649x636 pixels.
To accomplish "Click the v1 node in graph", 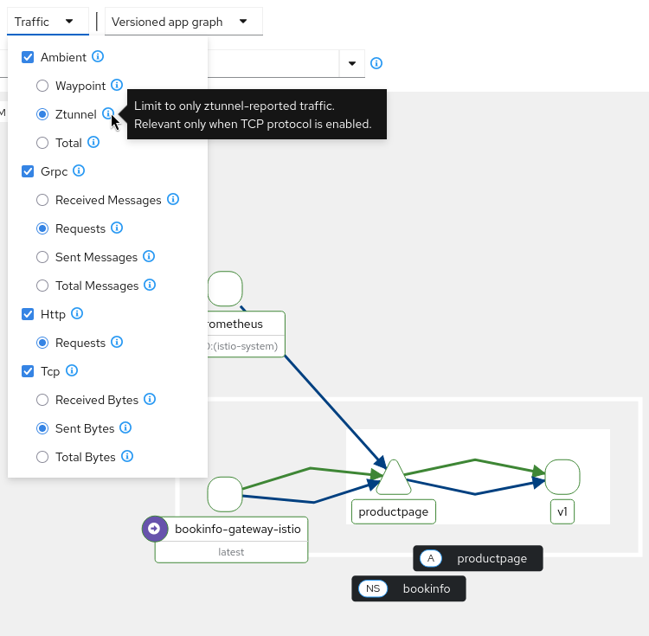I will [562, 477].
